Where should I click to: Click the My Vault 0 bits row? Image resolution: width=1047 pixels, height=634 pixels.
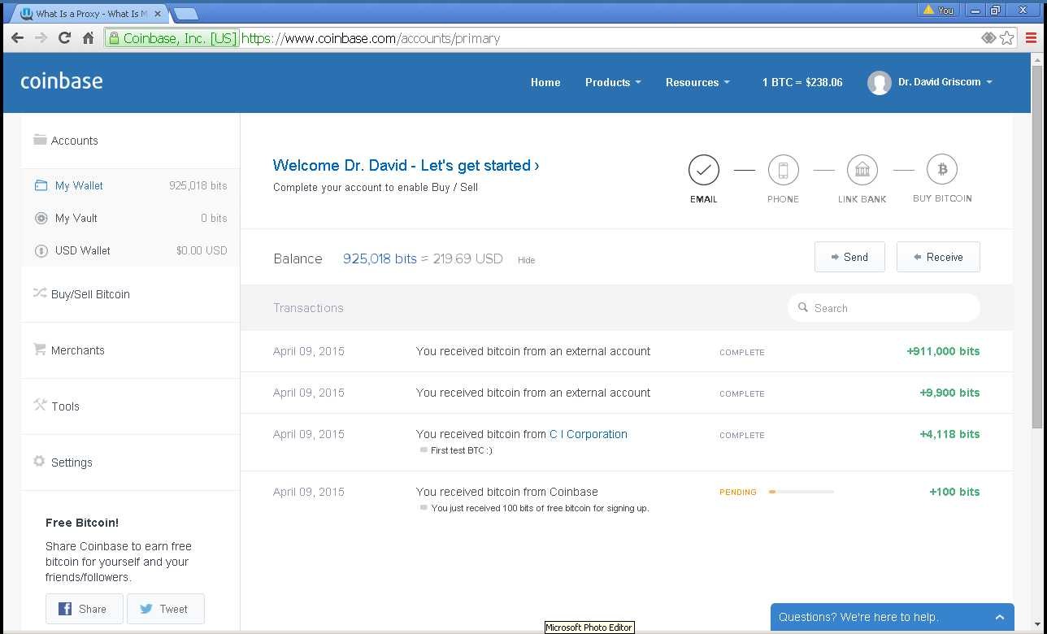(131, 218)
